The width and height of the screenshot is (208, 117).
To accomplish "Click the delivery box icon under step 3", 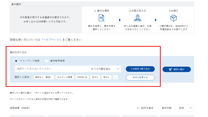I will 174,18.
